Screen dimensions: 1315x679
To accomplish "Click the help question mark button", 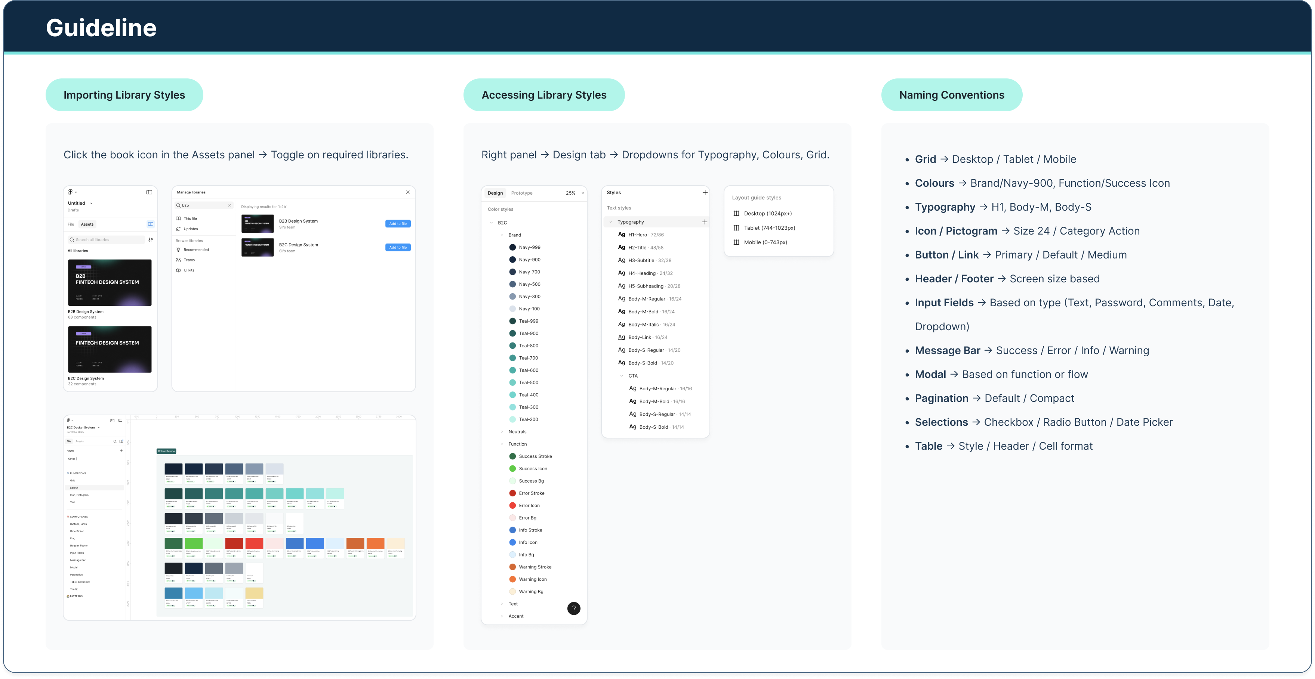I will (574, 608).
